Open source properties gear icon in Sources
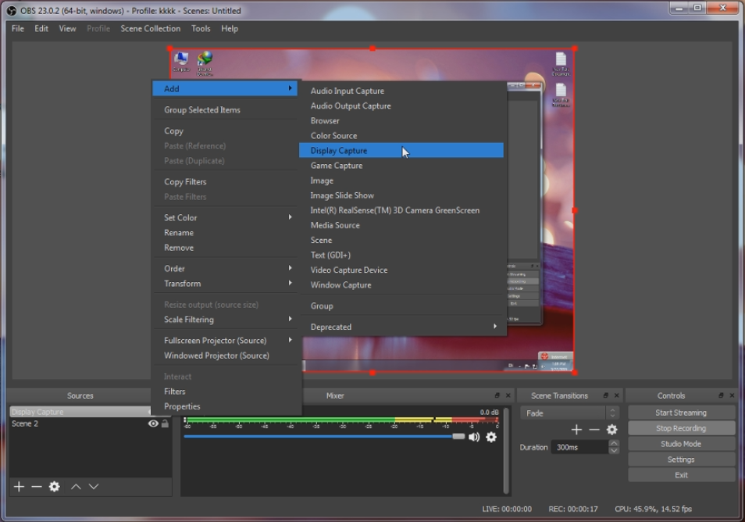The height and width of the screenshot is (522, 745). click(x=55, y=486)
